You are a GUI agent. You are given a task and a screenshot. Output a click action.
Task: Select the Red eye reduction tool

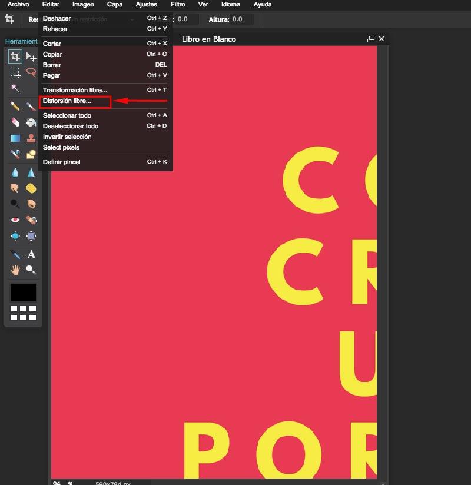[x=16, y=220]
